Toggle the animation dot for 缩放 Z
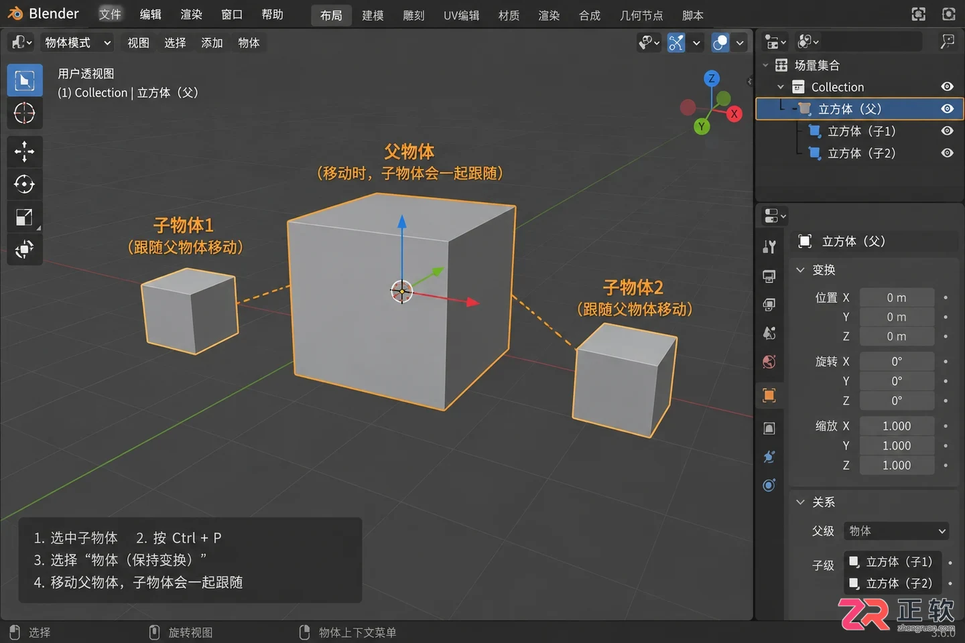 [x=946, y=465]
